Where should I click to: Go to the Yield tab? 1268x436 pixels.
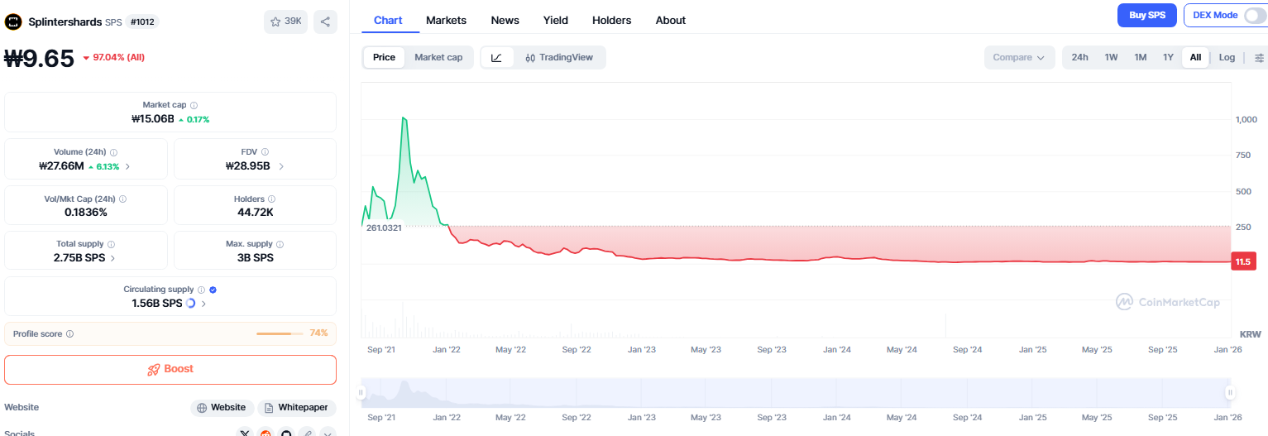(556, 20)
